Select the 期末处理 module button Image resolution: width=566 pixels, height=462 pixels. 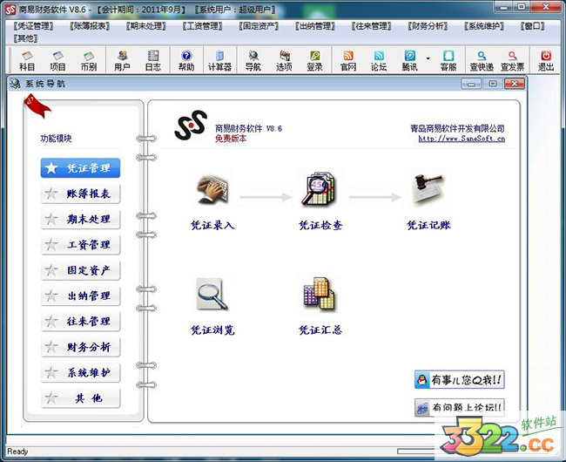click(x=80, y=219)
